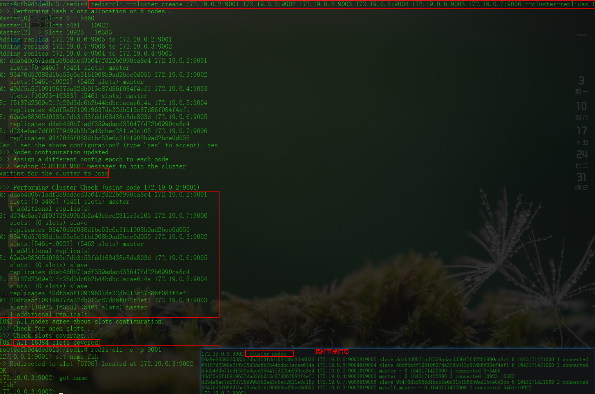The image size is (595, 394).
Task: Click the 'redis-cli -c -p 9001' command
Action: click(x=126, y=350)
